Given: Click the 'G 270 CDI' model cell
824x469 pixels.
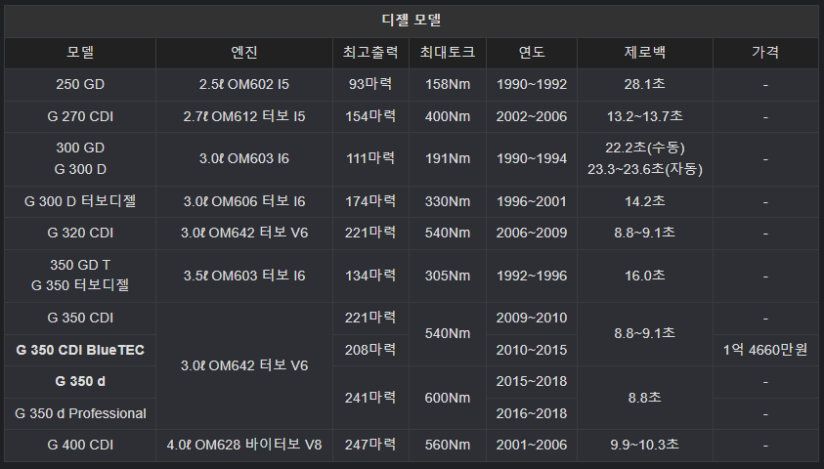Looking at the screenshot, I should tap(80, 116).
